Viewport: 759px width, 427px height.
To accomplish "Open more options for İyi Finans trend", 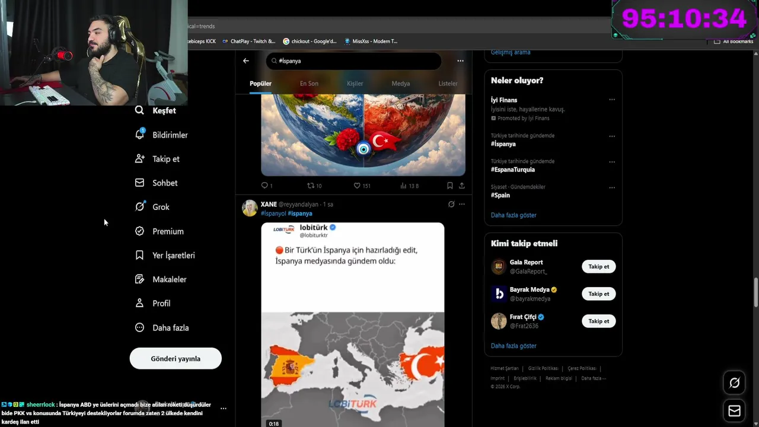I will point(612,100).
